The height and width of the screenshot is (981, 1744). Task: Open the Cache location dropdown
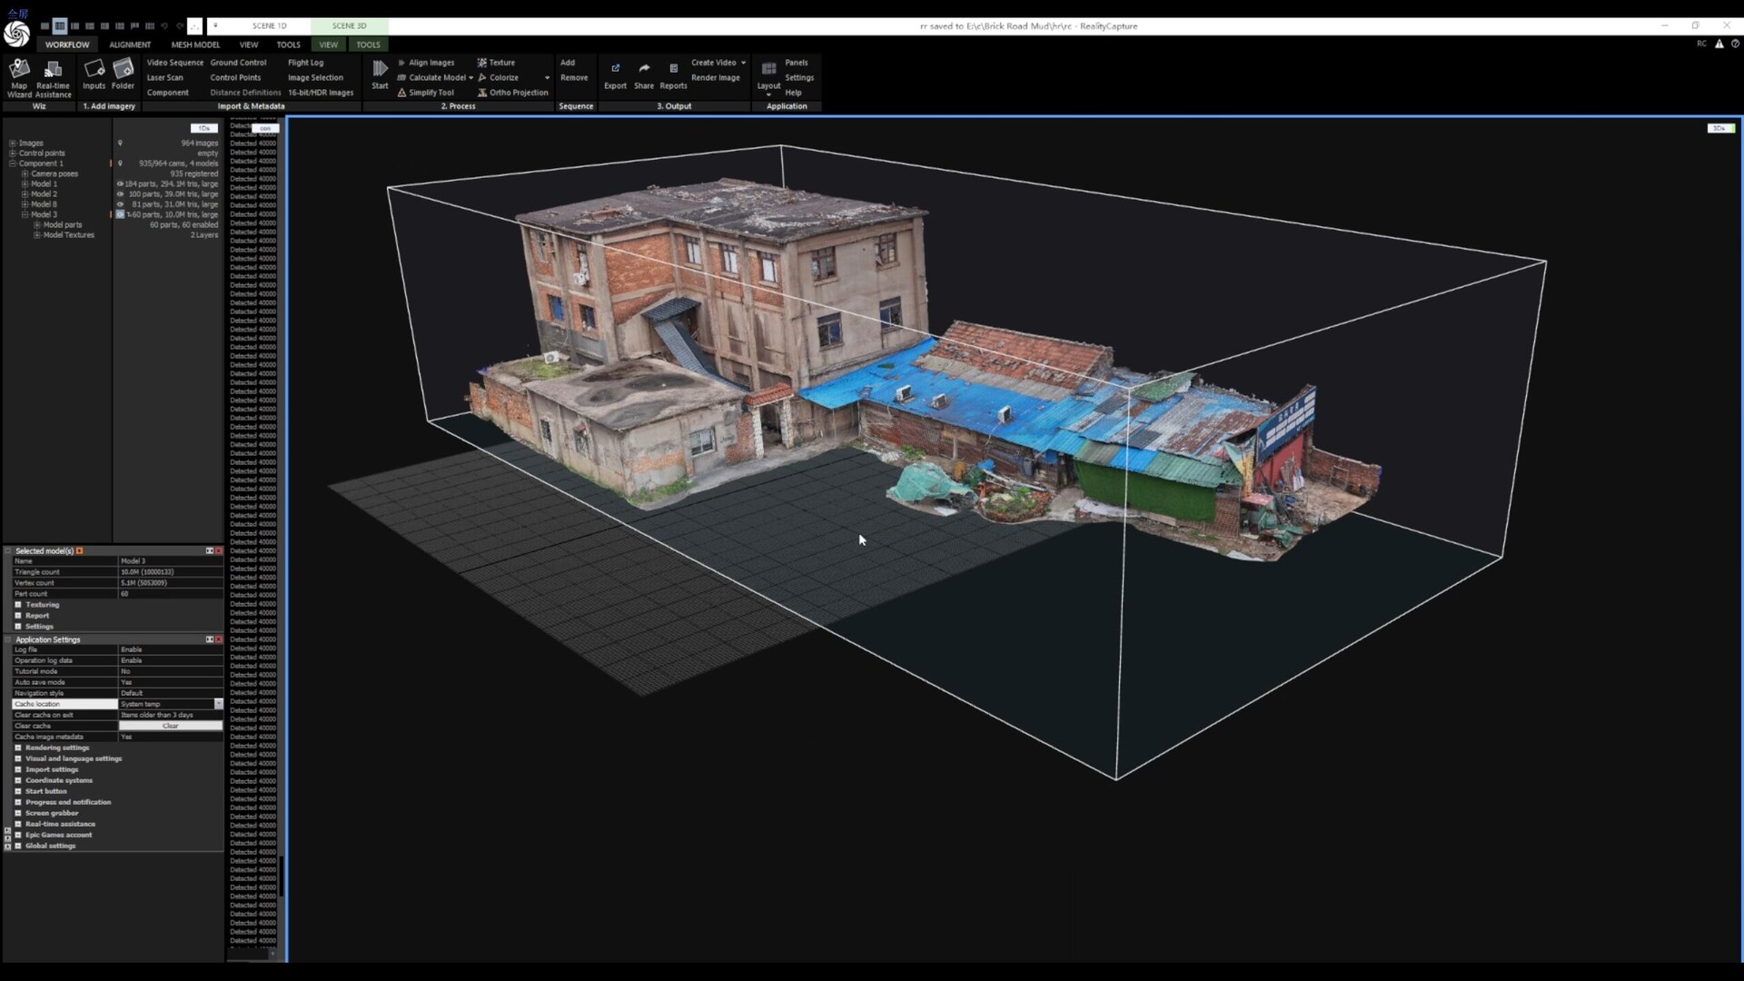(218, 704)
